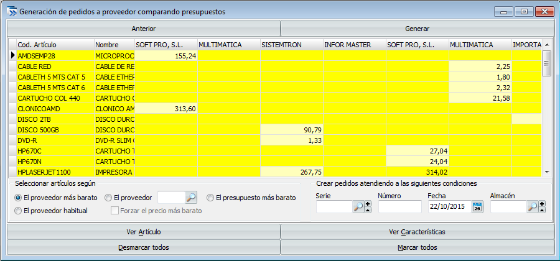Tick 'Forzar el precio más barato' checkbox
The image size is (560, 261).
114,211
